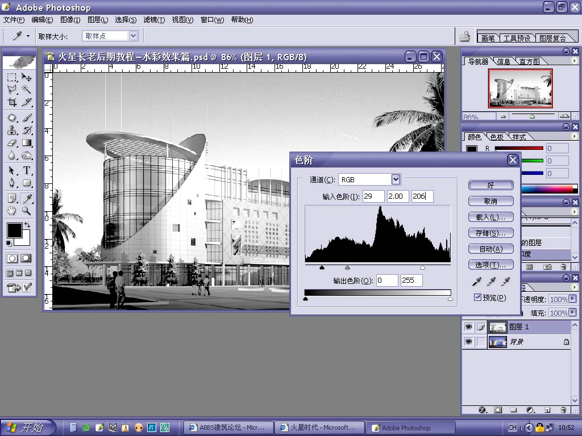The width and height of the screenshot is (582, 436).
Task: Select the Pen tool
Action: 12,183
